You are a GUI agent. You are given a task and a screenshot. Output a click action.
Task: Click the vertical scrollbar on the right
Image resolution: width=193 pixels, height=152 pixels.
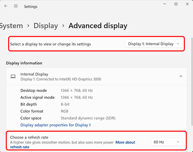coord(192,81)
